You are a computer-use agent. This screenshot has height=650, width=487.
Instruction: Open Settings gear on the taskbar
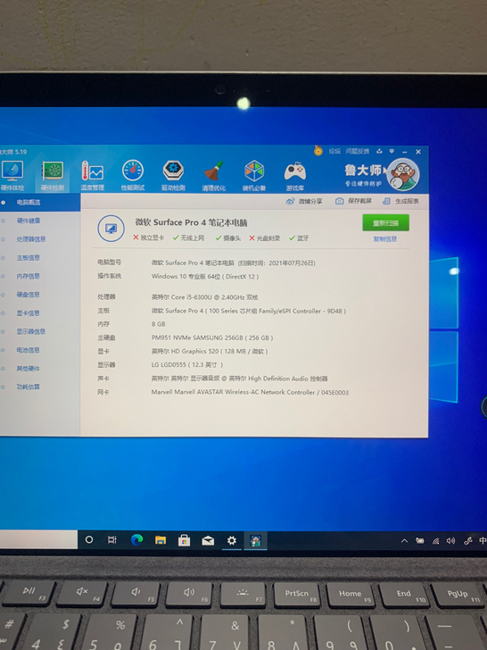click(x=232, y=540)
